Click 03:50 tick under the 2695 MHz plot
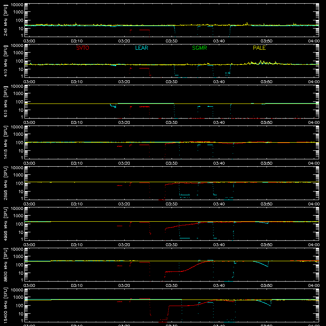The height and width of the screenshot is (326, 326). pos(267,204)
